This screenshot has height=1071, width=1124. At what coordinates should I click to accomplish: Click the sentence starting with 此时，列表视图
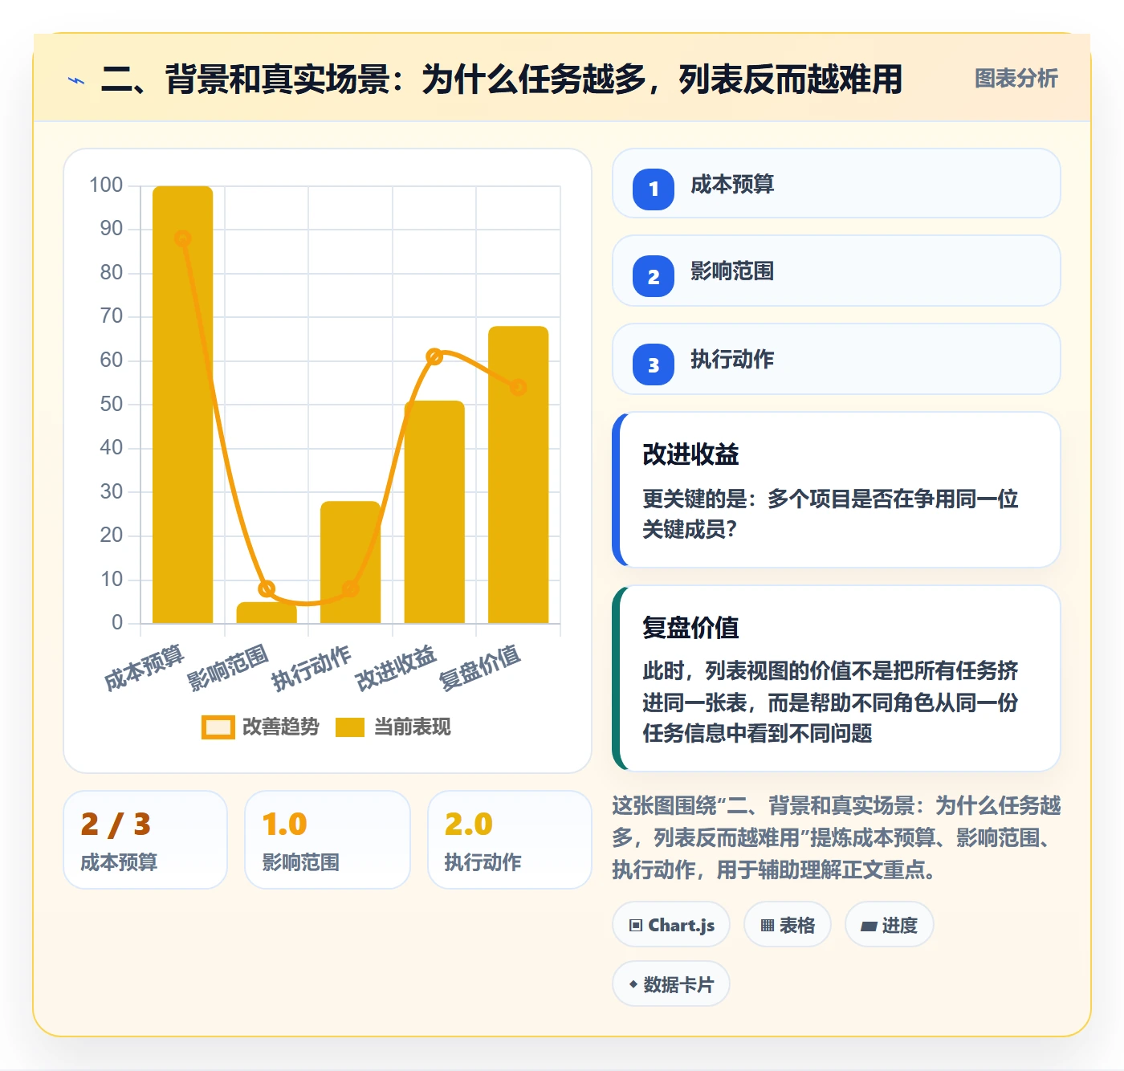(830, 702)
